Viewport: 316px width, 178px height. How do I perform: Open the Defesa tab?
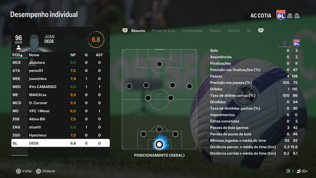pos(234,31)
